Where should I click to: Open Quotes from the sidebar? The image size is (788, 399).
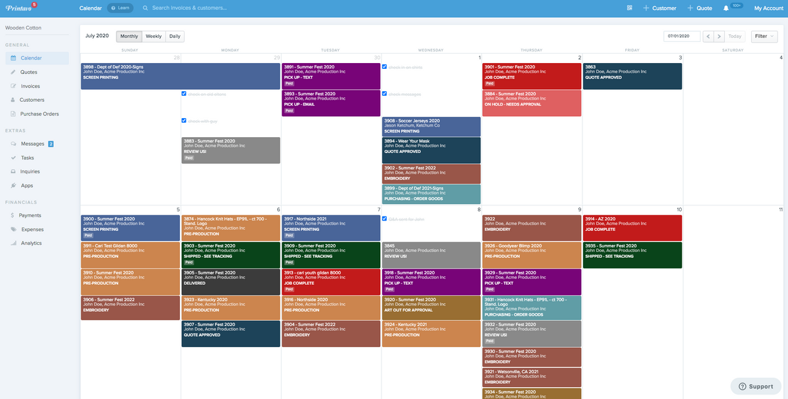tap(29, 72)
